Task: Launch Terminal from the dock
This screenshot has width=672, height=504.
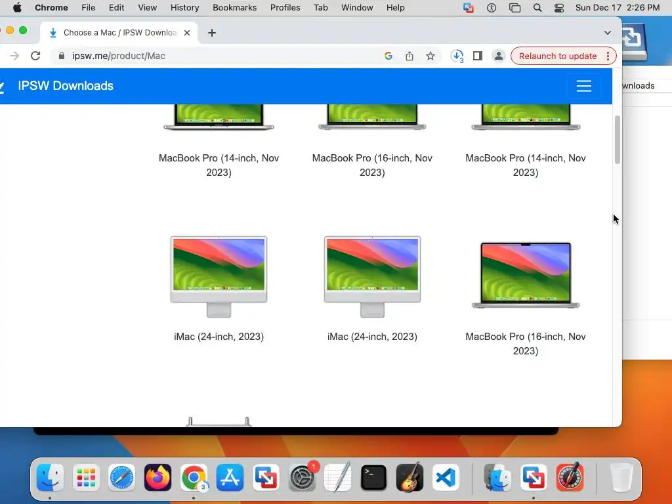Action: pos(373,477)
